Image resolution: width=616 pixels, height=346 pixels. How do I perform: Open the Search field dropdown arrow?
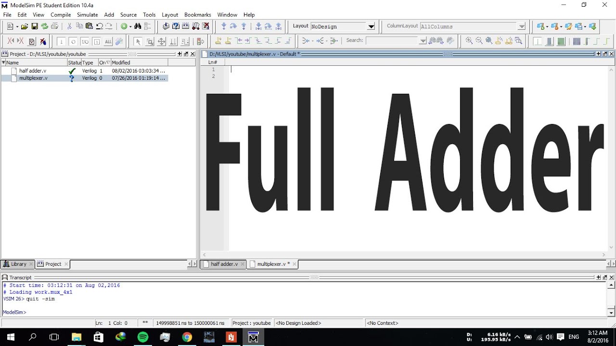click(423, 41)
